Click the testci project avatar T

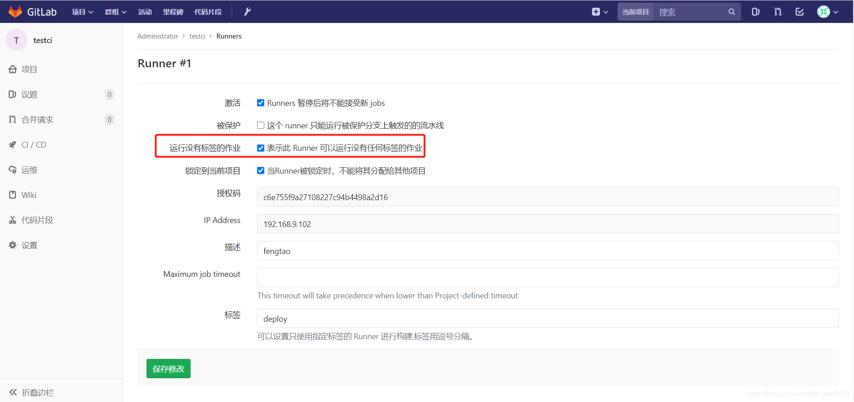coord(17,40)
